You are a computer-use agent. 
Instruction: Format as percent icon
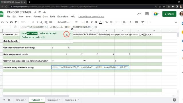pyautogui.click(x=37, y=22)
